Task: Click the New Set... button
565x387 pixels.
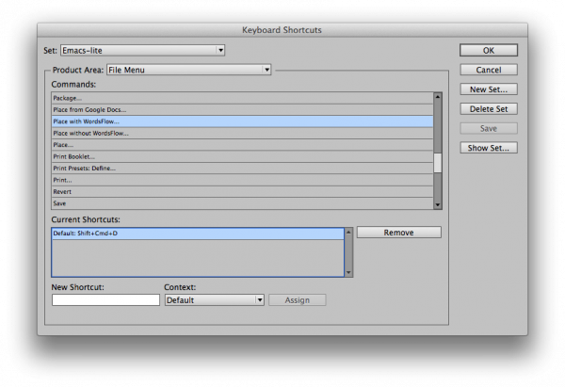Action: (489, 89)
